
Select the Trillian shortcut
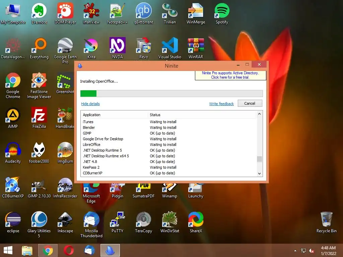170,13
